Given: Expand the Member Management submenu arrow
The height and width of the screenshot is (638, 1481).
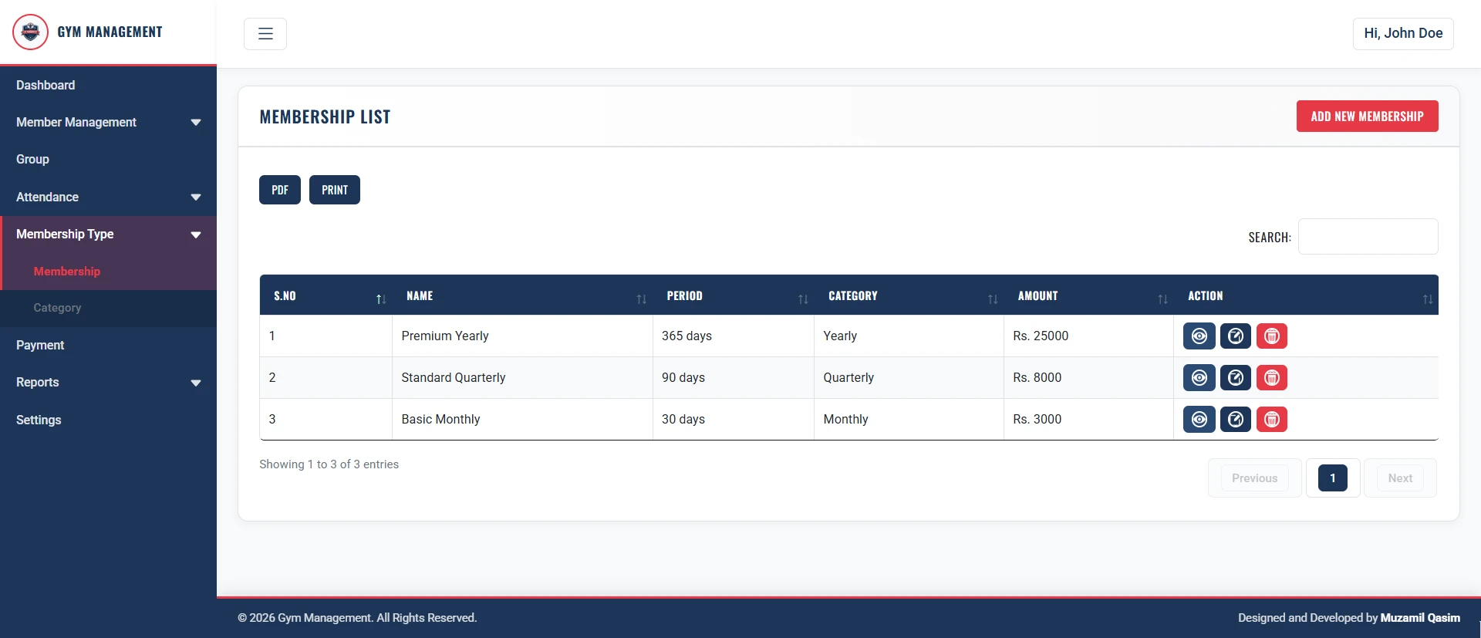Looking at the screenshot, I should coord(196,123).
